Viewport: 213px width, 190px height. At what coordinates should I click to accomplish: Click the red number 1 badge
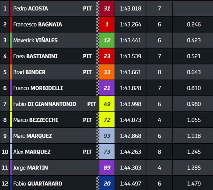[107, 24]
